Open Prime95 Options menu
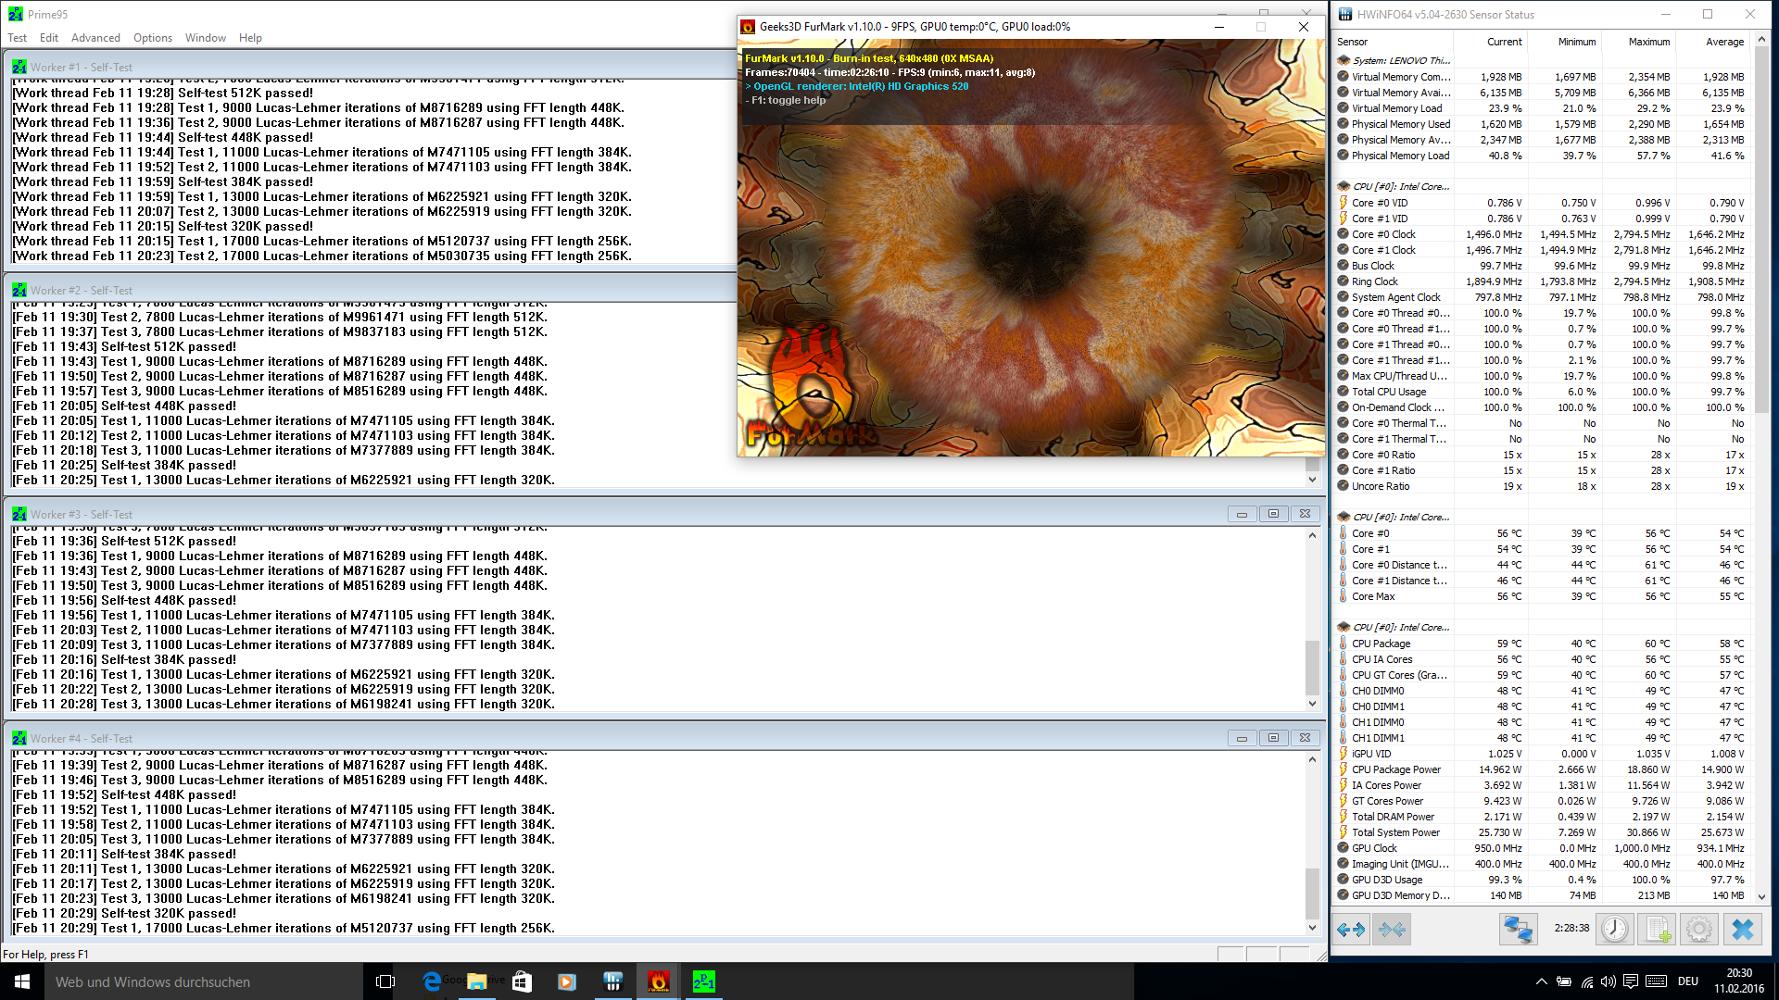 [x=153, y=38]
